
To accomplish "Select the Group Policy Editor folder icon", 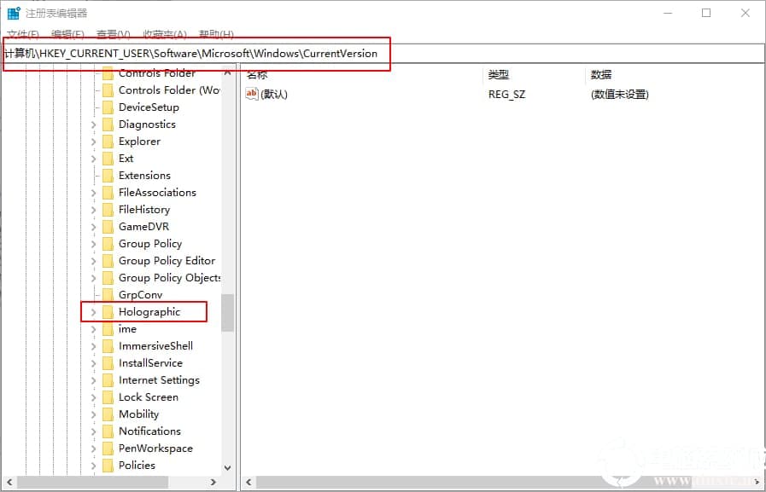I will point(108,260).
